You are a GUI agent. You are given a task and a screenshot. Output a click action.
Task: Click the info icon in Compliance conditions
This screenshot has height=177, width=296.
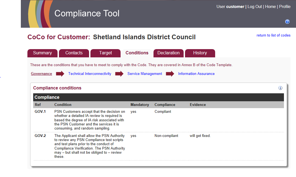coord(280,88)
